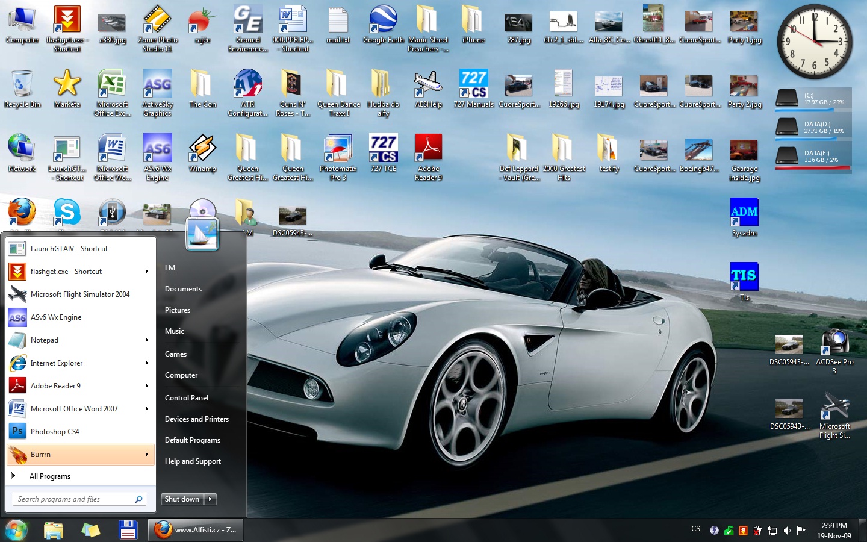Click the Search programs and files box
867x542 pixels.
[x=73, y=499]
